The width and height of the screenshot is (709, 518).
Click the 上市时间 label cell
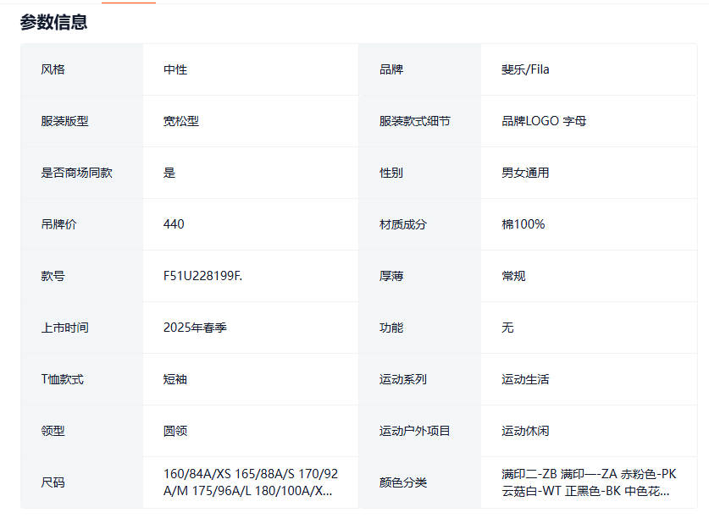tap(64, 328)
